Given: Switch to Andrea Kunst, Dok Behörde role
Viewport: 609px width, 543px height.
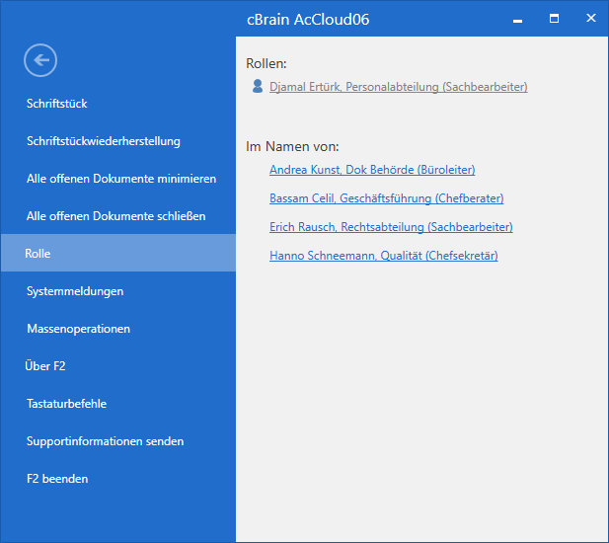Looking at the screenshot, I should point(372,170).
